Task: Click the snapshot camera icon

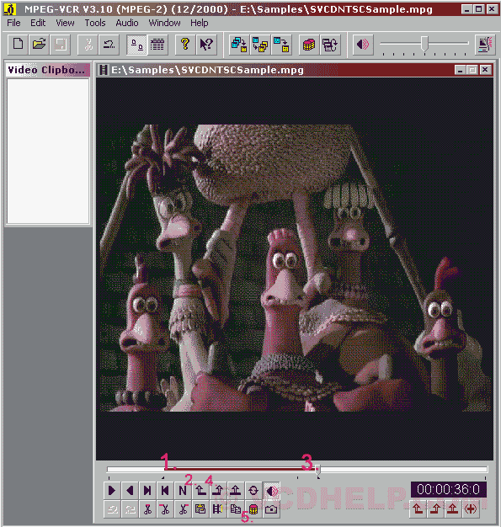Action: click(271, 509)
